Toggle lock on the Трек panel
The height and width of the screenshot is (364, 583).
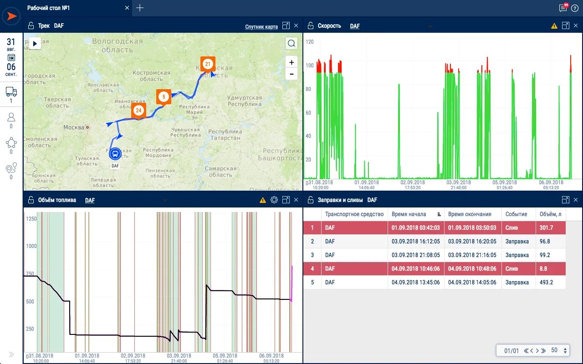tap(31, 26)
